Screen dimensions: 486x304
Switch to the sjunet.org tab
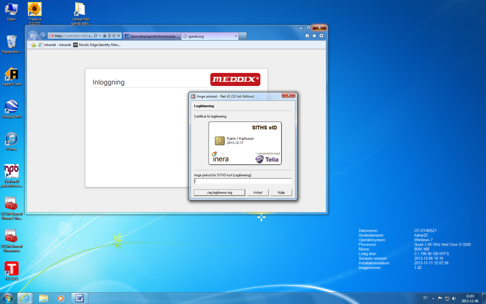coord(210,36)
